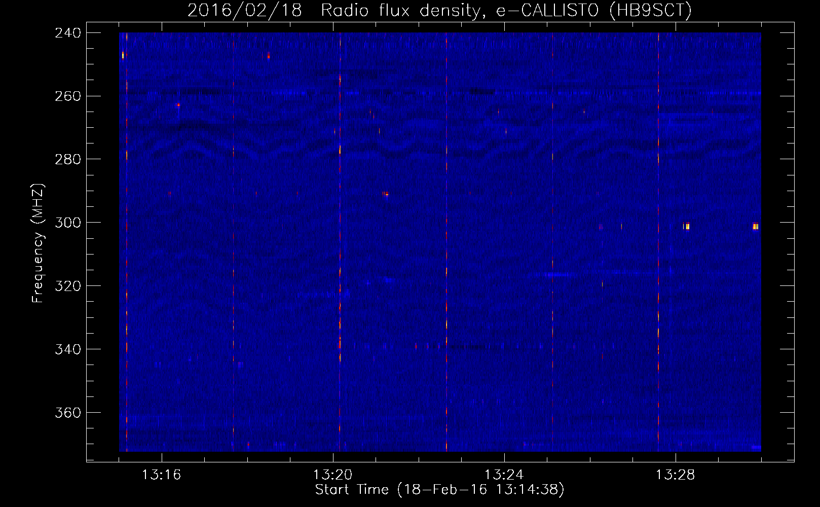The width and height of the screenshot is (820, 507).
Task: Click the 13:20 time tick label
Action: (333, 475)
